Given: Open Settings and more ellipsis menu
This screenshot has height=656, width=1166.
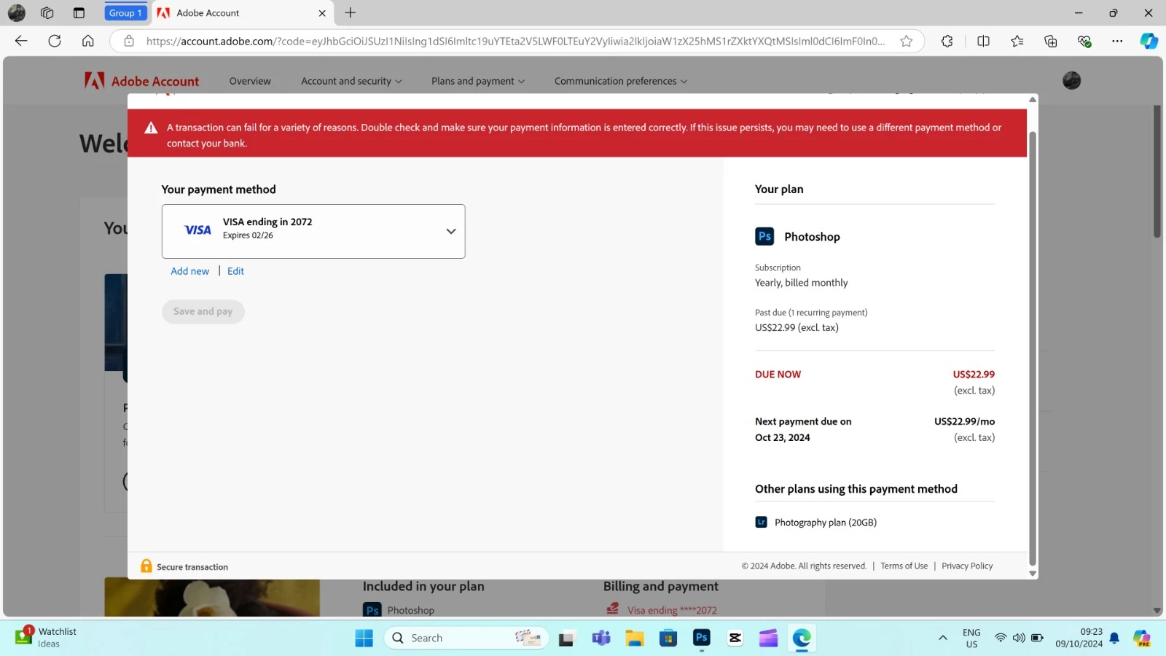Looking at the screenshot, I should point(1117,41).
